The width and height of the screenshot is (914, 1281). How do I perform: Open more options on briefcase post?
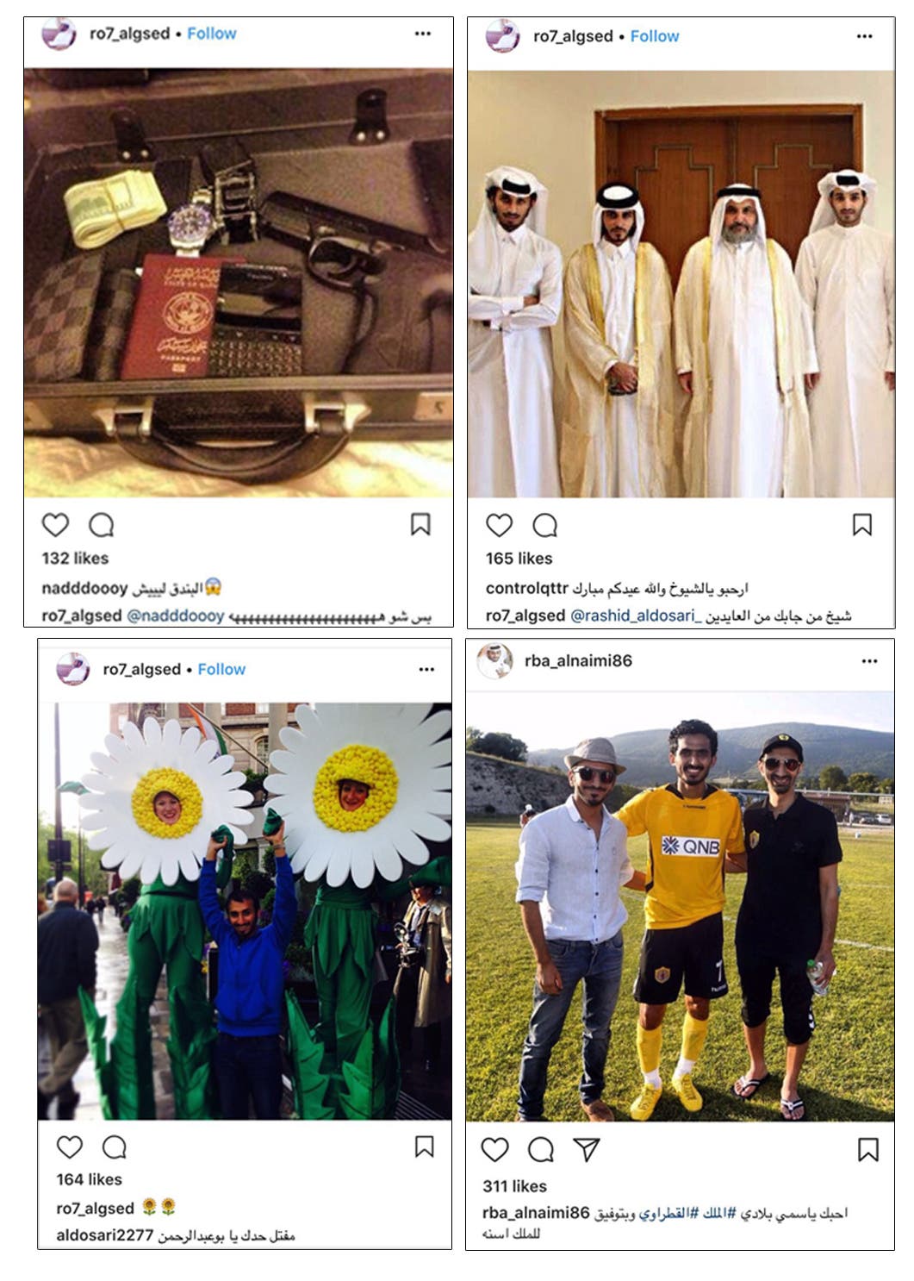[422, 34]
